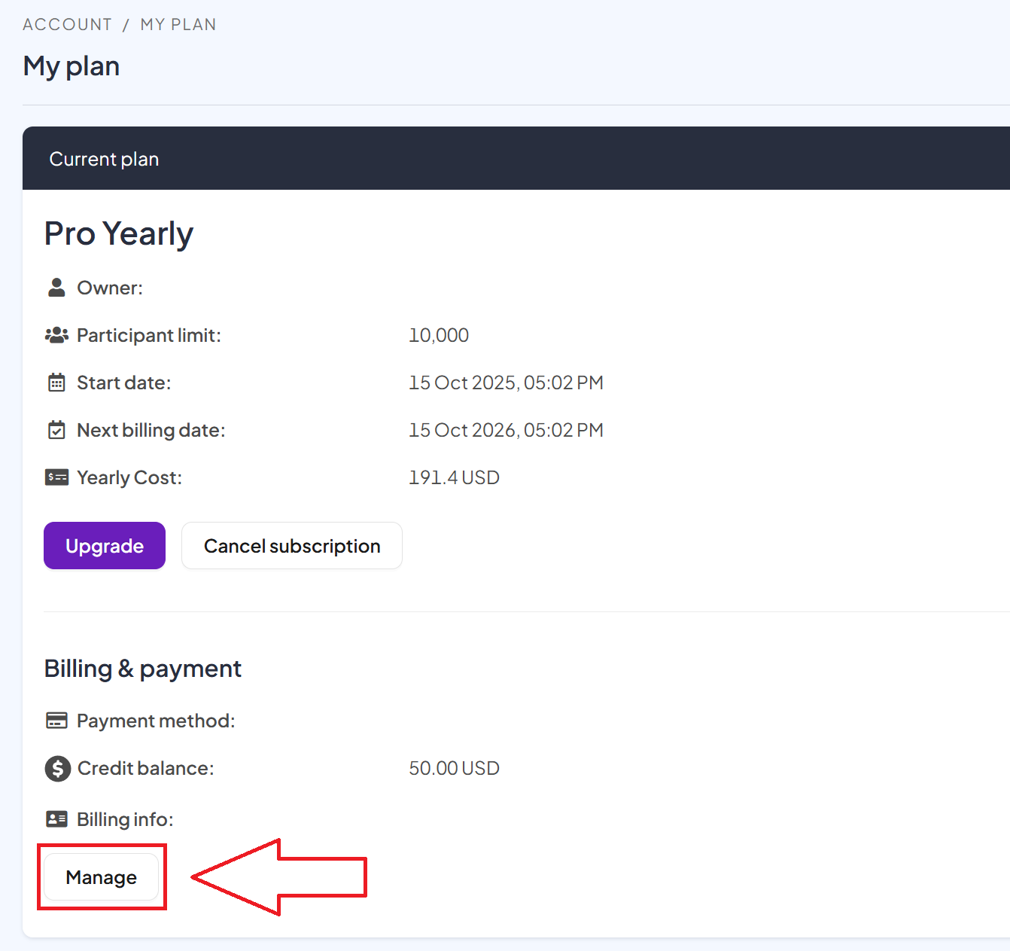Click the Payment method card icon
1010x951 pixels.
pyautogui.click(x=56, y=721)
